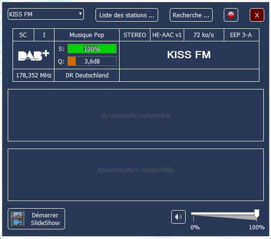The width and height of the screenshot is (271, 239).
Task: Click the Recherche button
Action: (191, 15)
